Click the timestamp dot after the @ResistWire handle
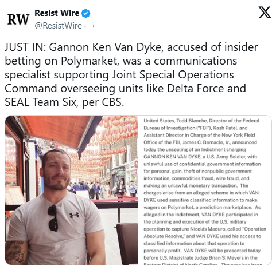Image resolution: width=276 pixels, height=270 pixels. click(x=85, y=26)
